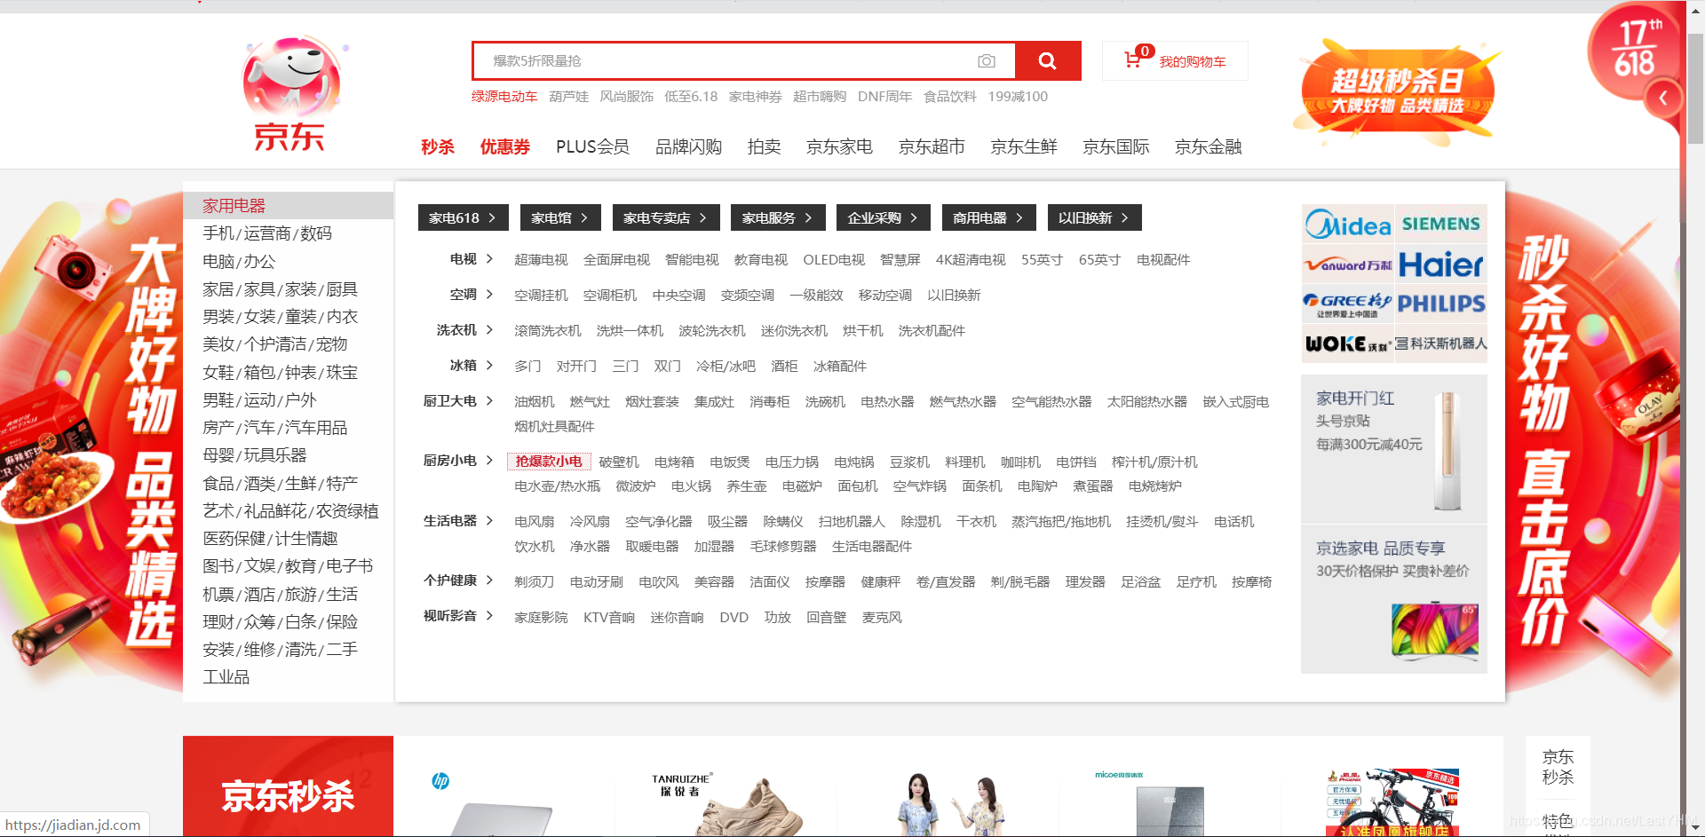Open the KTV音响 link
This screenshot has height=837, width=1705.
609,618
